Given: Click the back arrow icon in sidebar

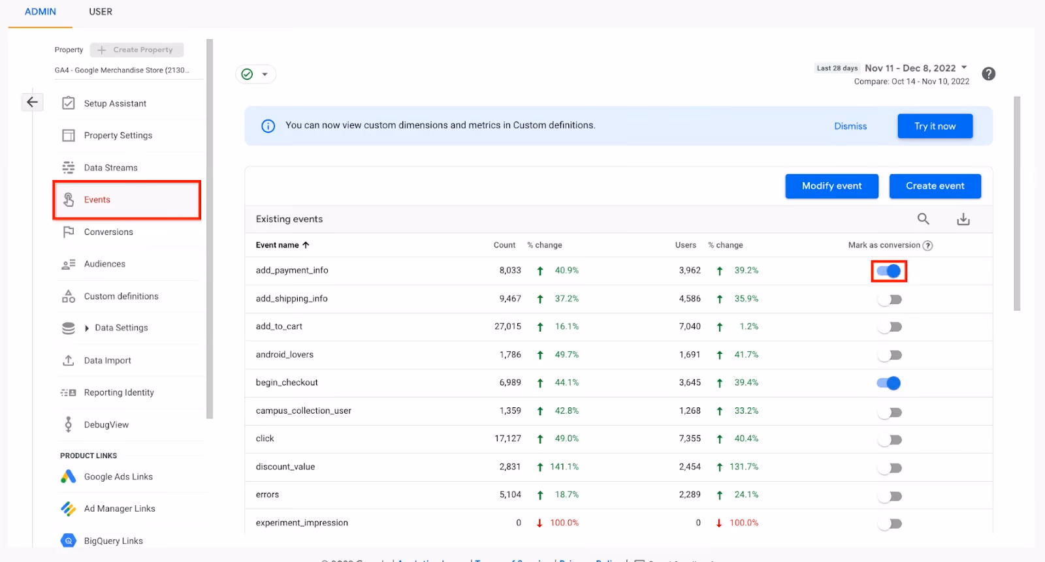Looking at the screenshot, I should pos(32,102).
